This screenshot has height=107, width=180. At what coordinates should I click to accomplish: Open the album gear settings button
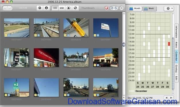point(40,8)
